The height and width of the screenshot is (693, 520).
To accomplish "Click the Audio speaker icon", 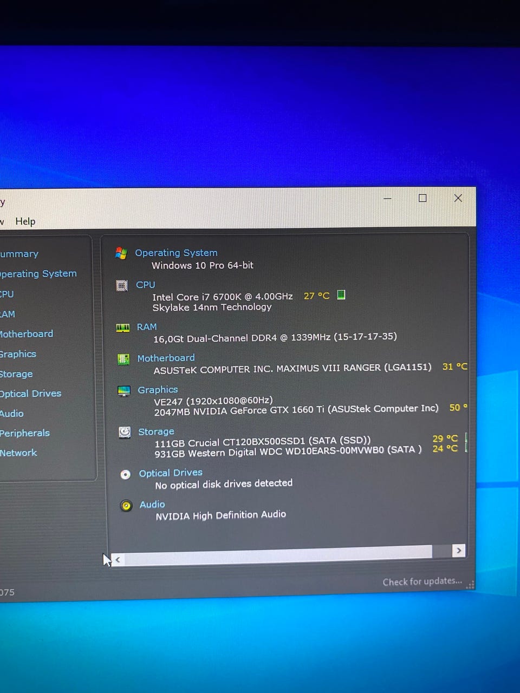I will [x=126, y=506].
